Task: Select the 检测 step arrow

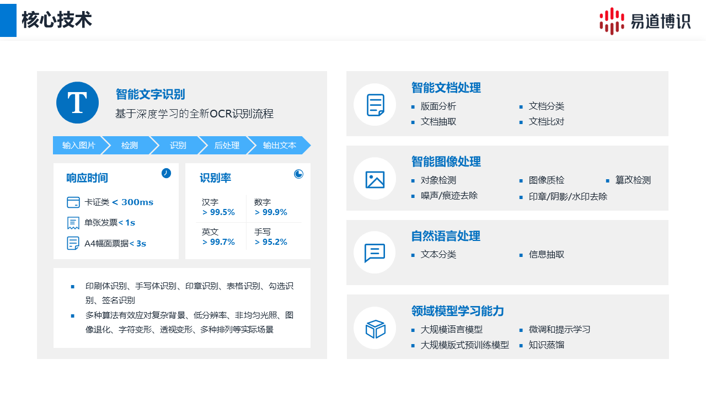Action: pyautogui.click(x=130, y=146)
